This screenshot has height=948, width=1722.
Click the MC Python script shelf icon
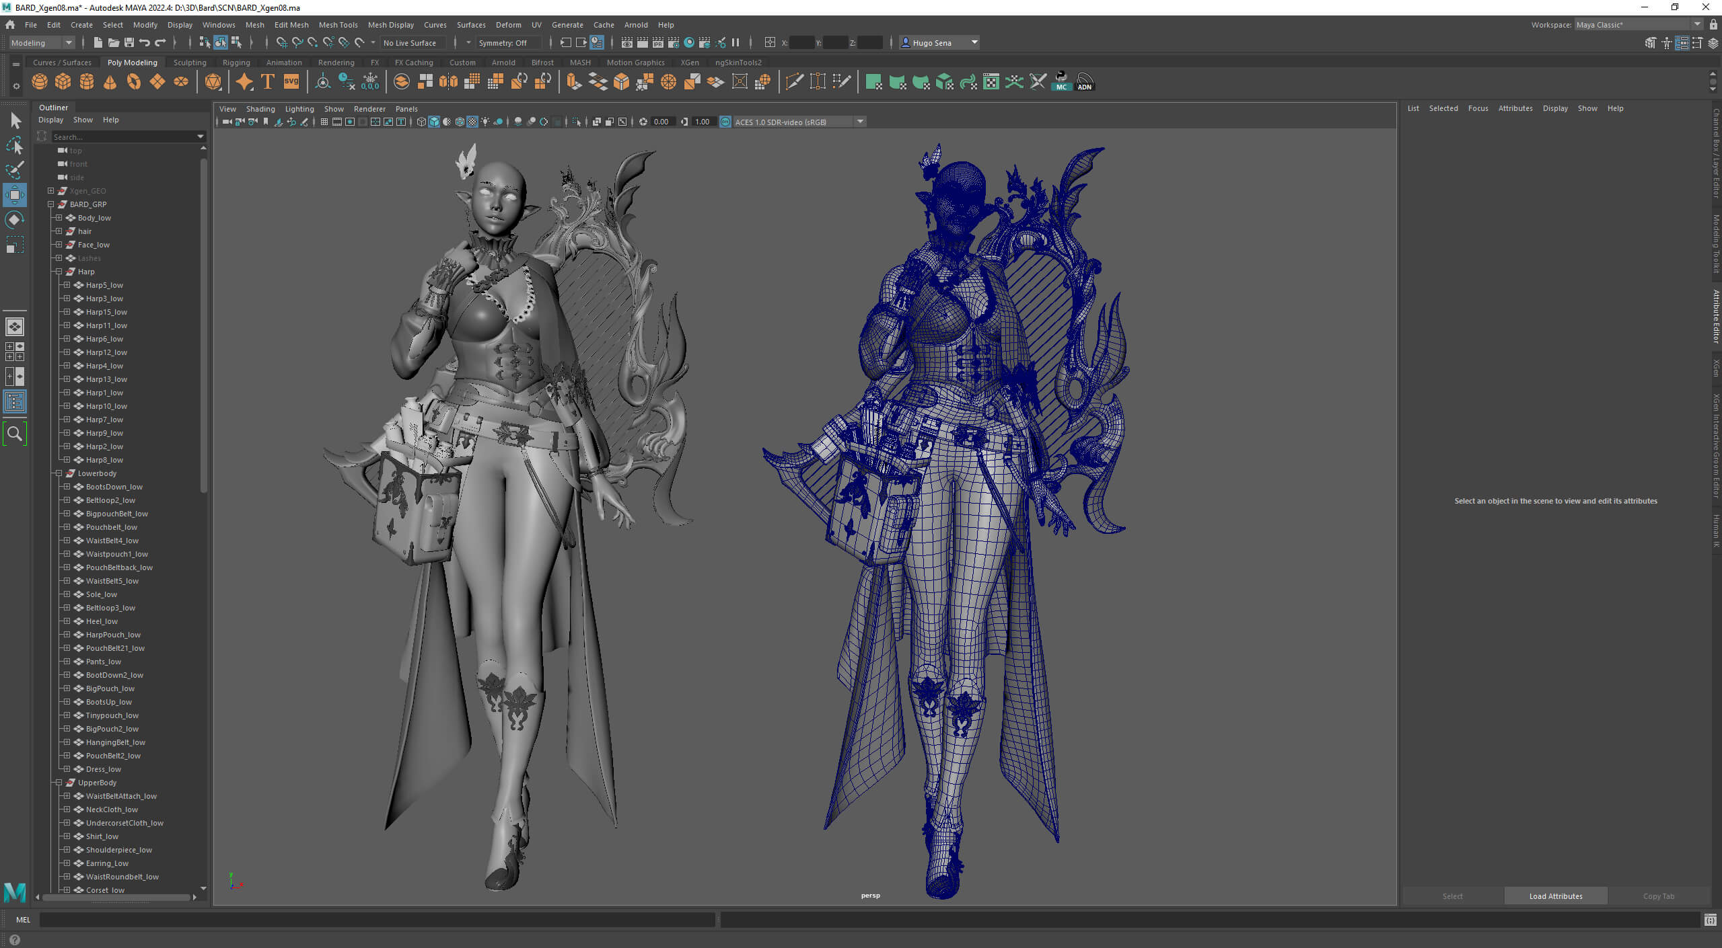click(x=1061, y=82)
